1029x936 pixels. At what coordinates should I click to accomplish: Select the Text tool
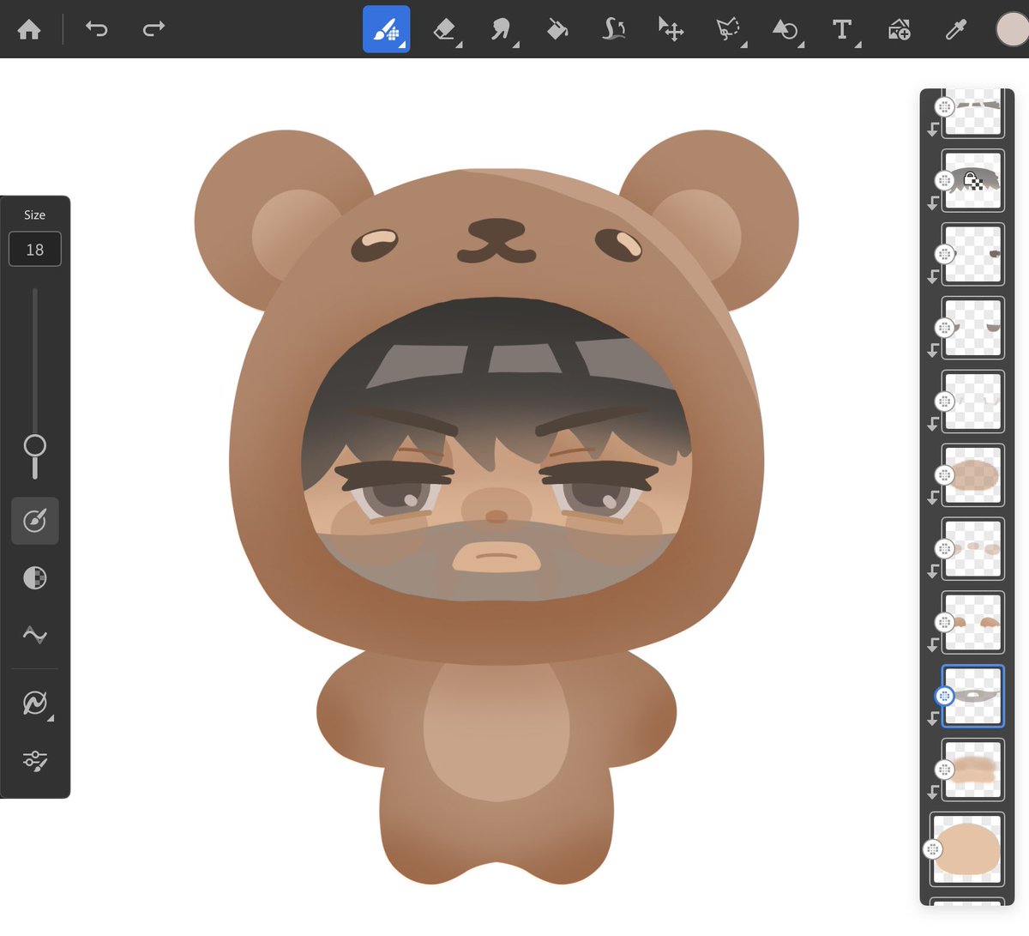(x=842, y=29)
